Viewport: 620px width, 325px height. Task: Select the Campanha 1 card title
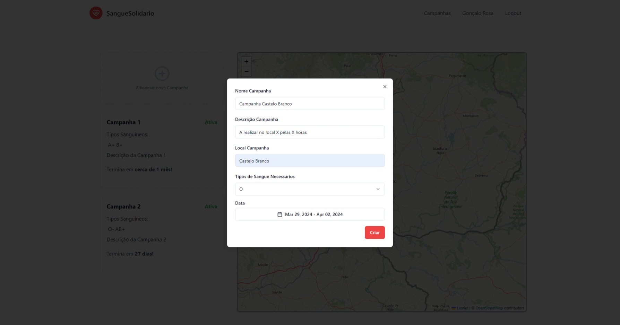[123, 122]
